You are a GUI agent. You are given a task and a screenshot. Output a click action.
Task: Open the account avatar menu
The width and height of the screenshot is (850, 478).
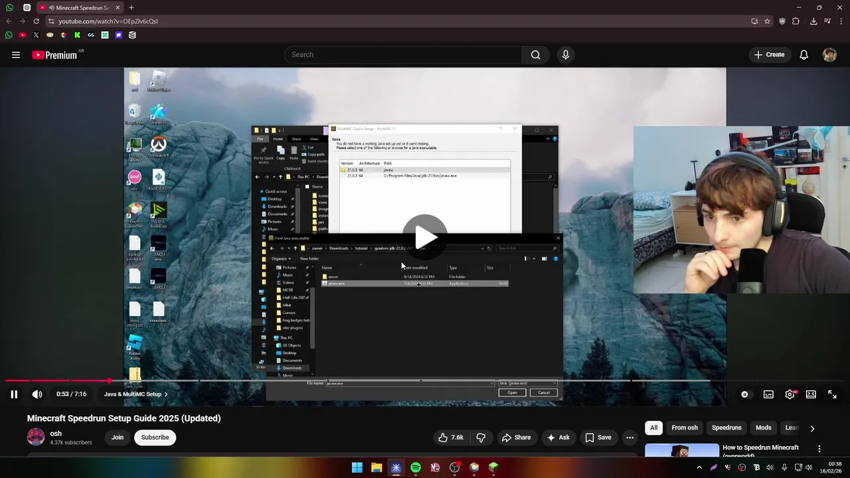pos(829,55)
